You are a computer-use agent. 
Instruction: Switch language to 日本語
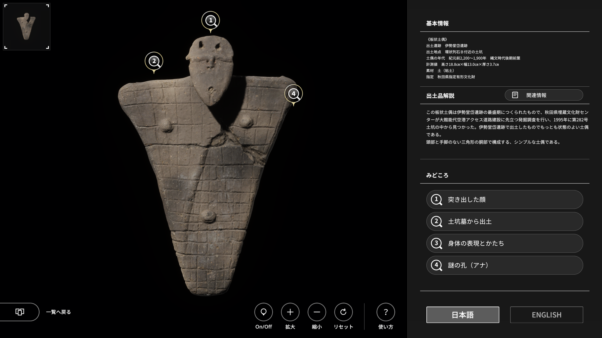pos(463,315)
